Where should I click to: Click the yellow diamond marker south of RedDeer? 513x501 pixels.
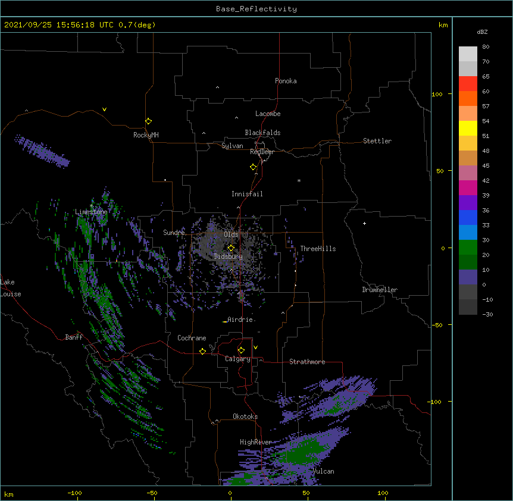[254, 167]
